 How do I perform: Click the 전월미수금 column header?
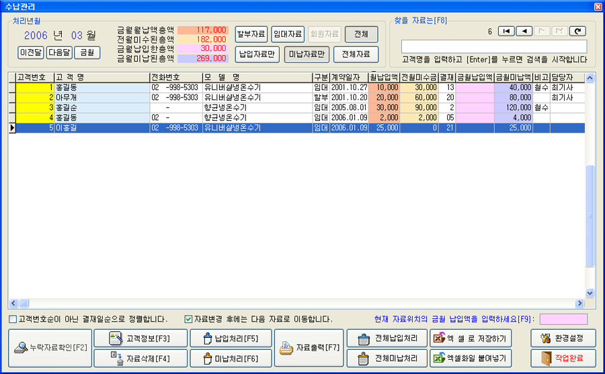pyautogui.click(x=419, y=77)
